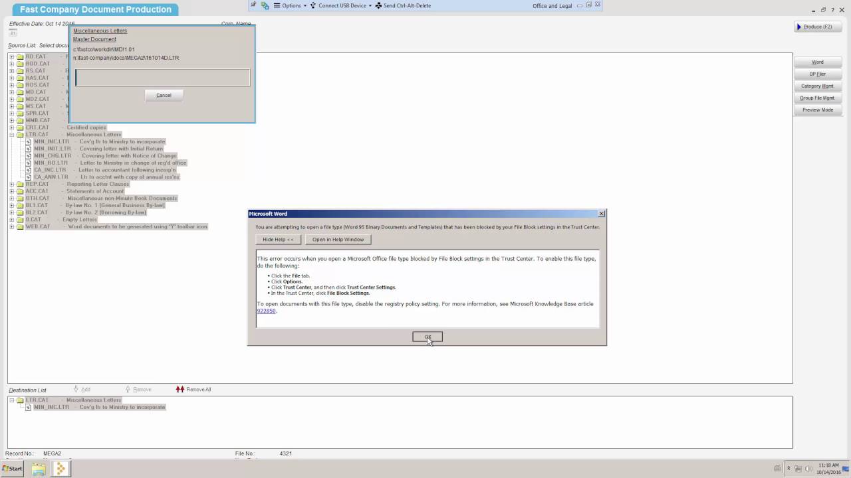Image resolution: width=851 pixels, height=478 pixels.
Task: Open the Connect USB Device dropdown
Action: [341, 5]
